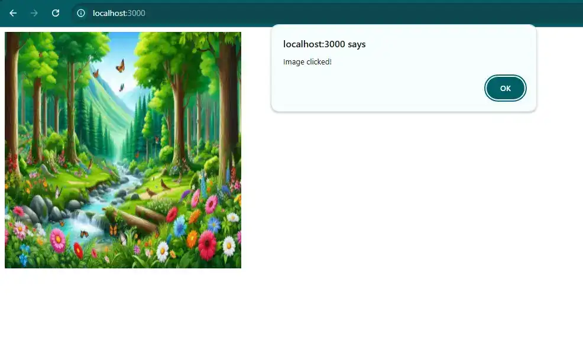583x347 pixels.
Task: Click the "localhost:3000 says" dialog title
Action: point(324,44)
